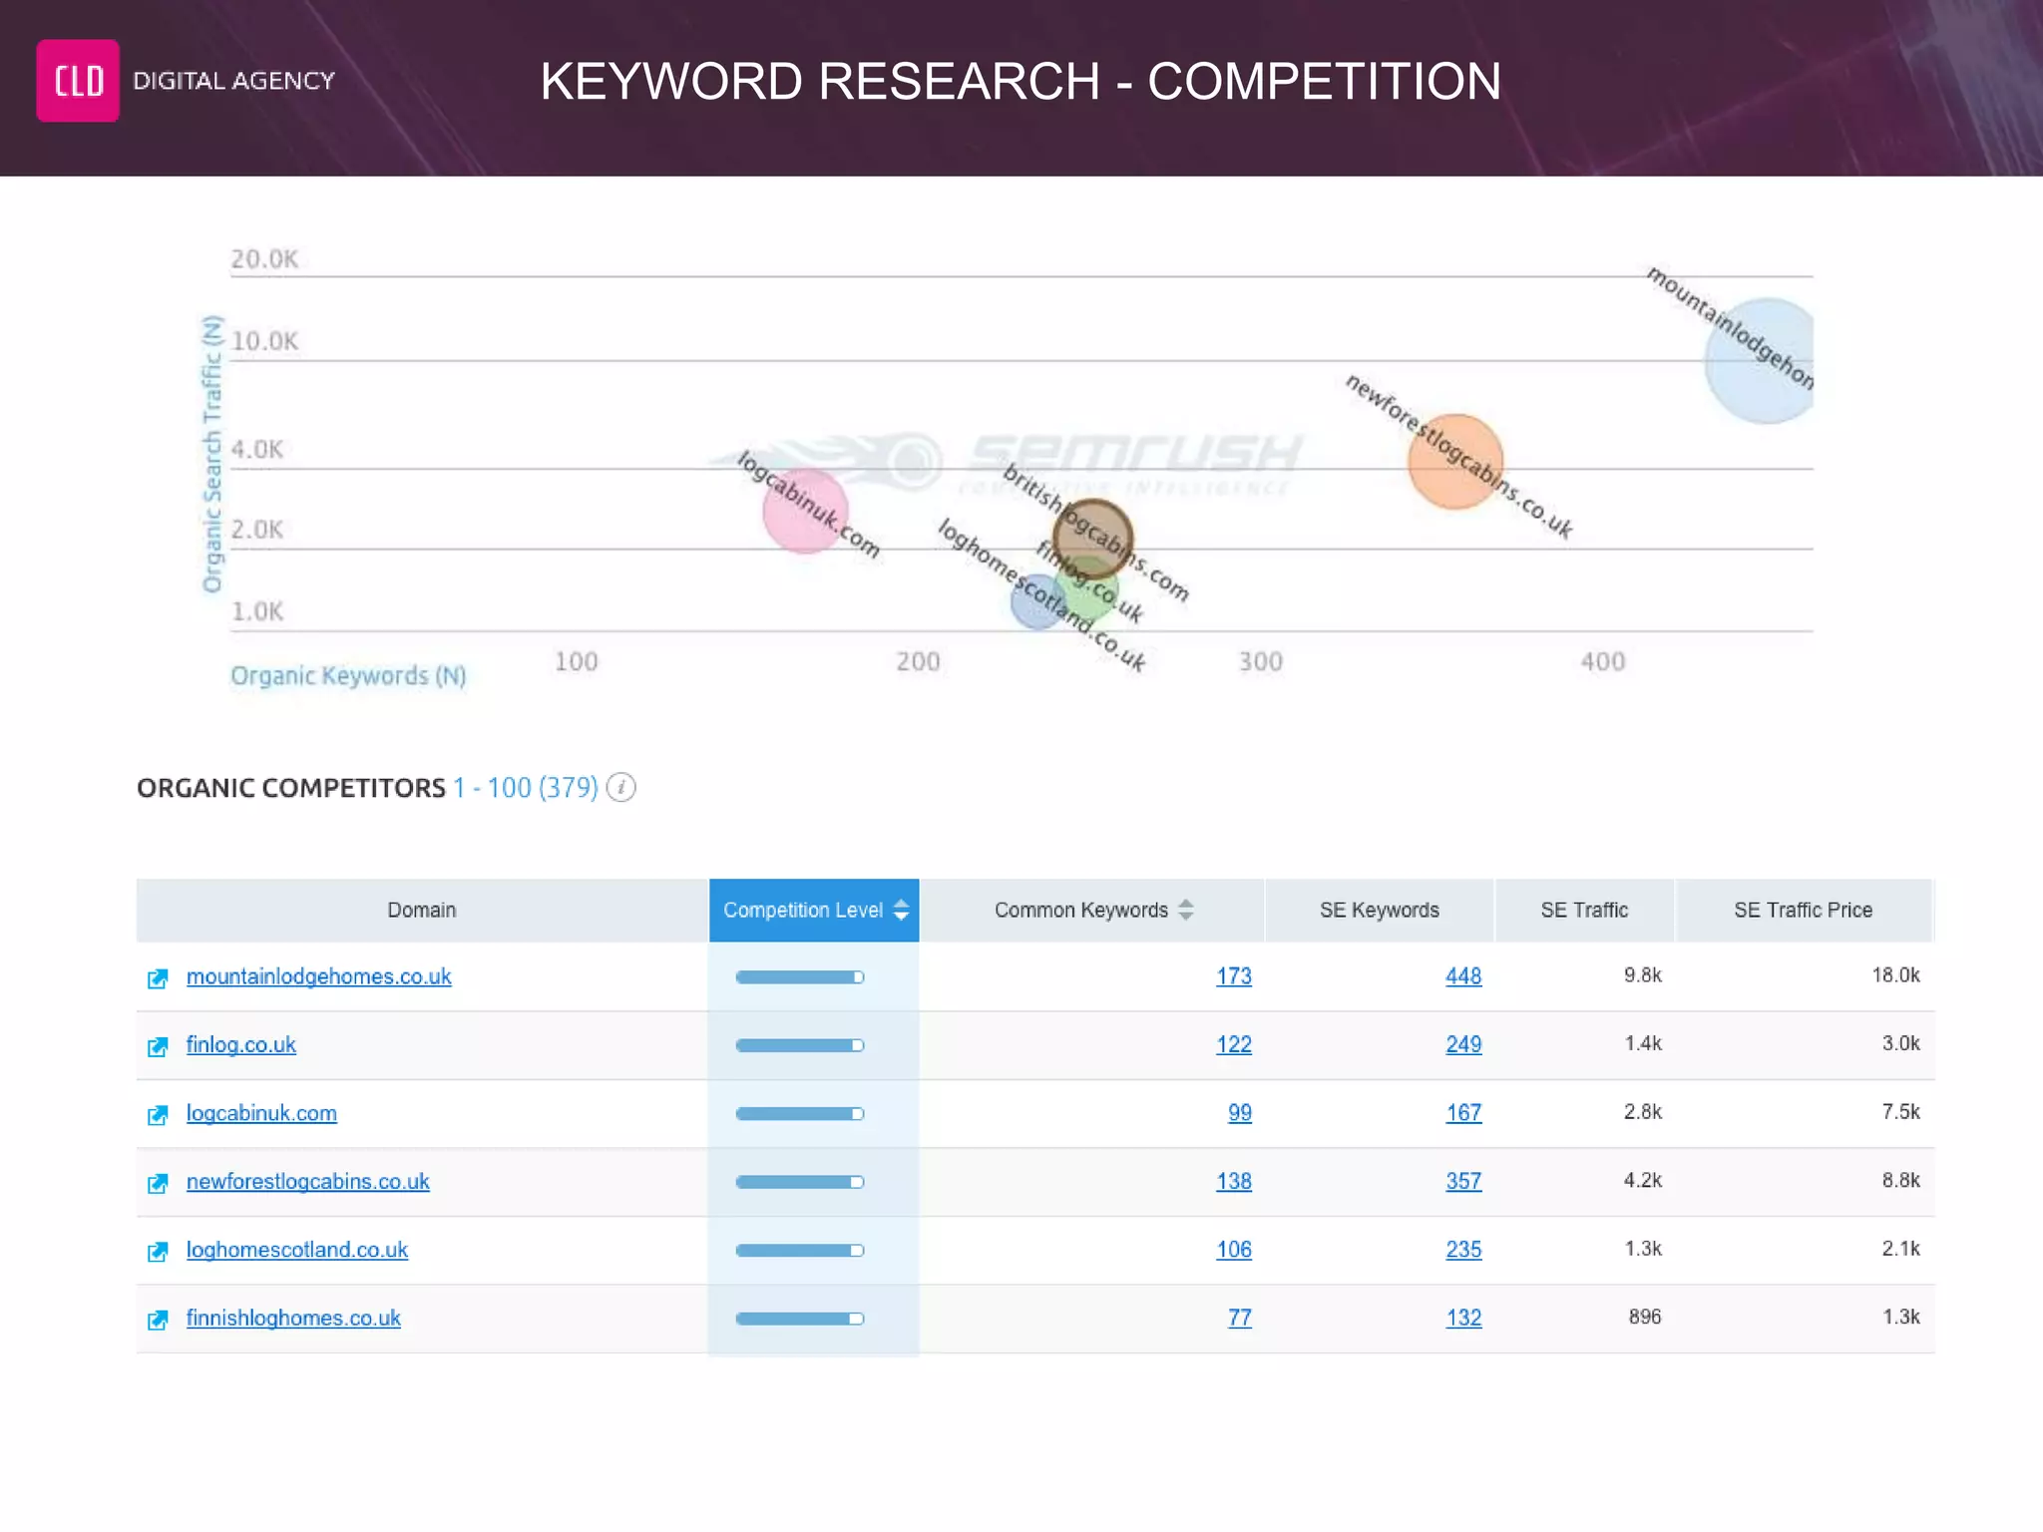2043x1532 pixels.
Task: Click common keywords value 106
Action: click(x=1234, y=1250)
